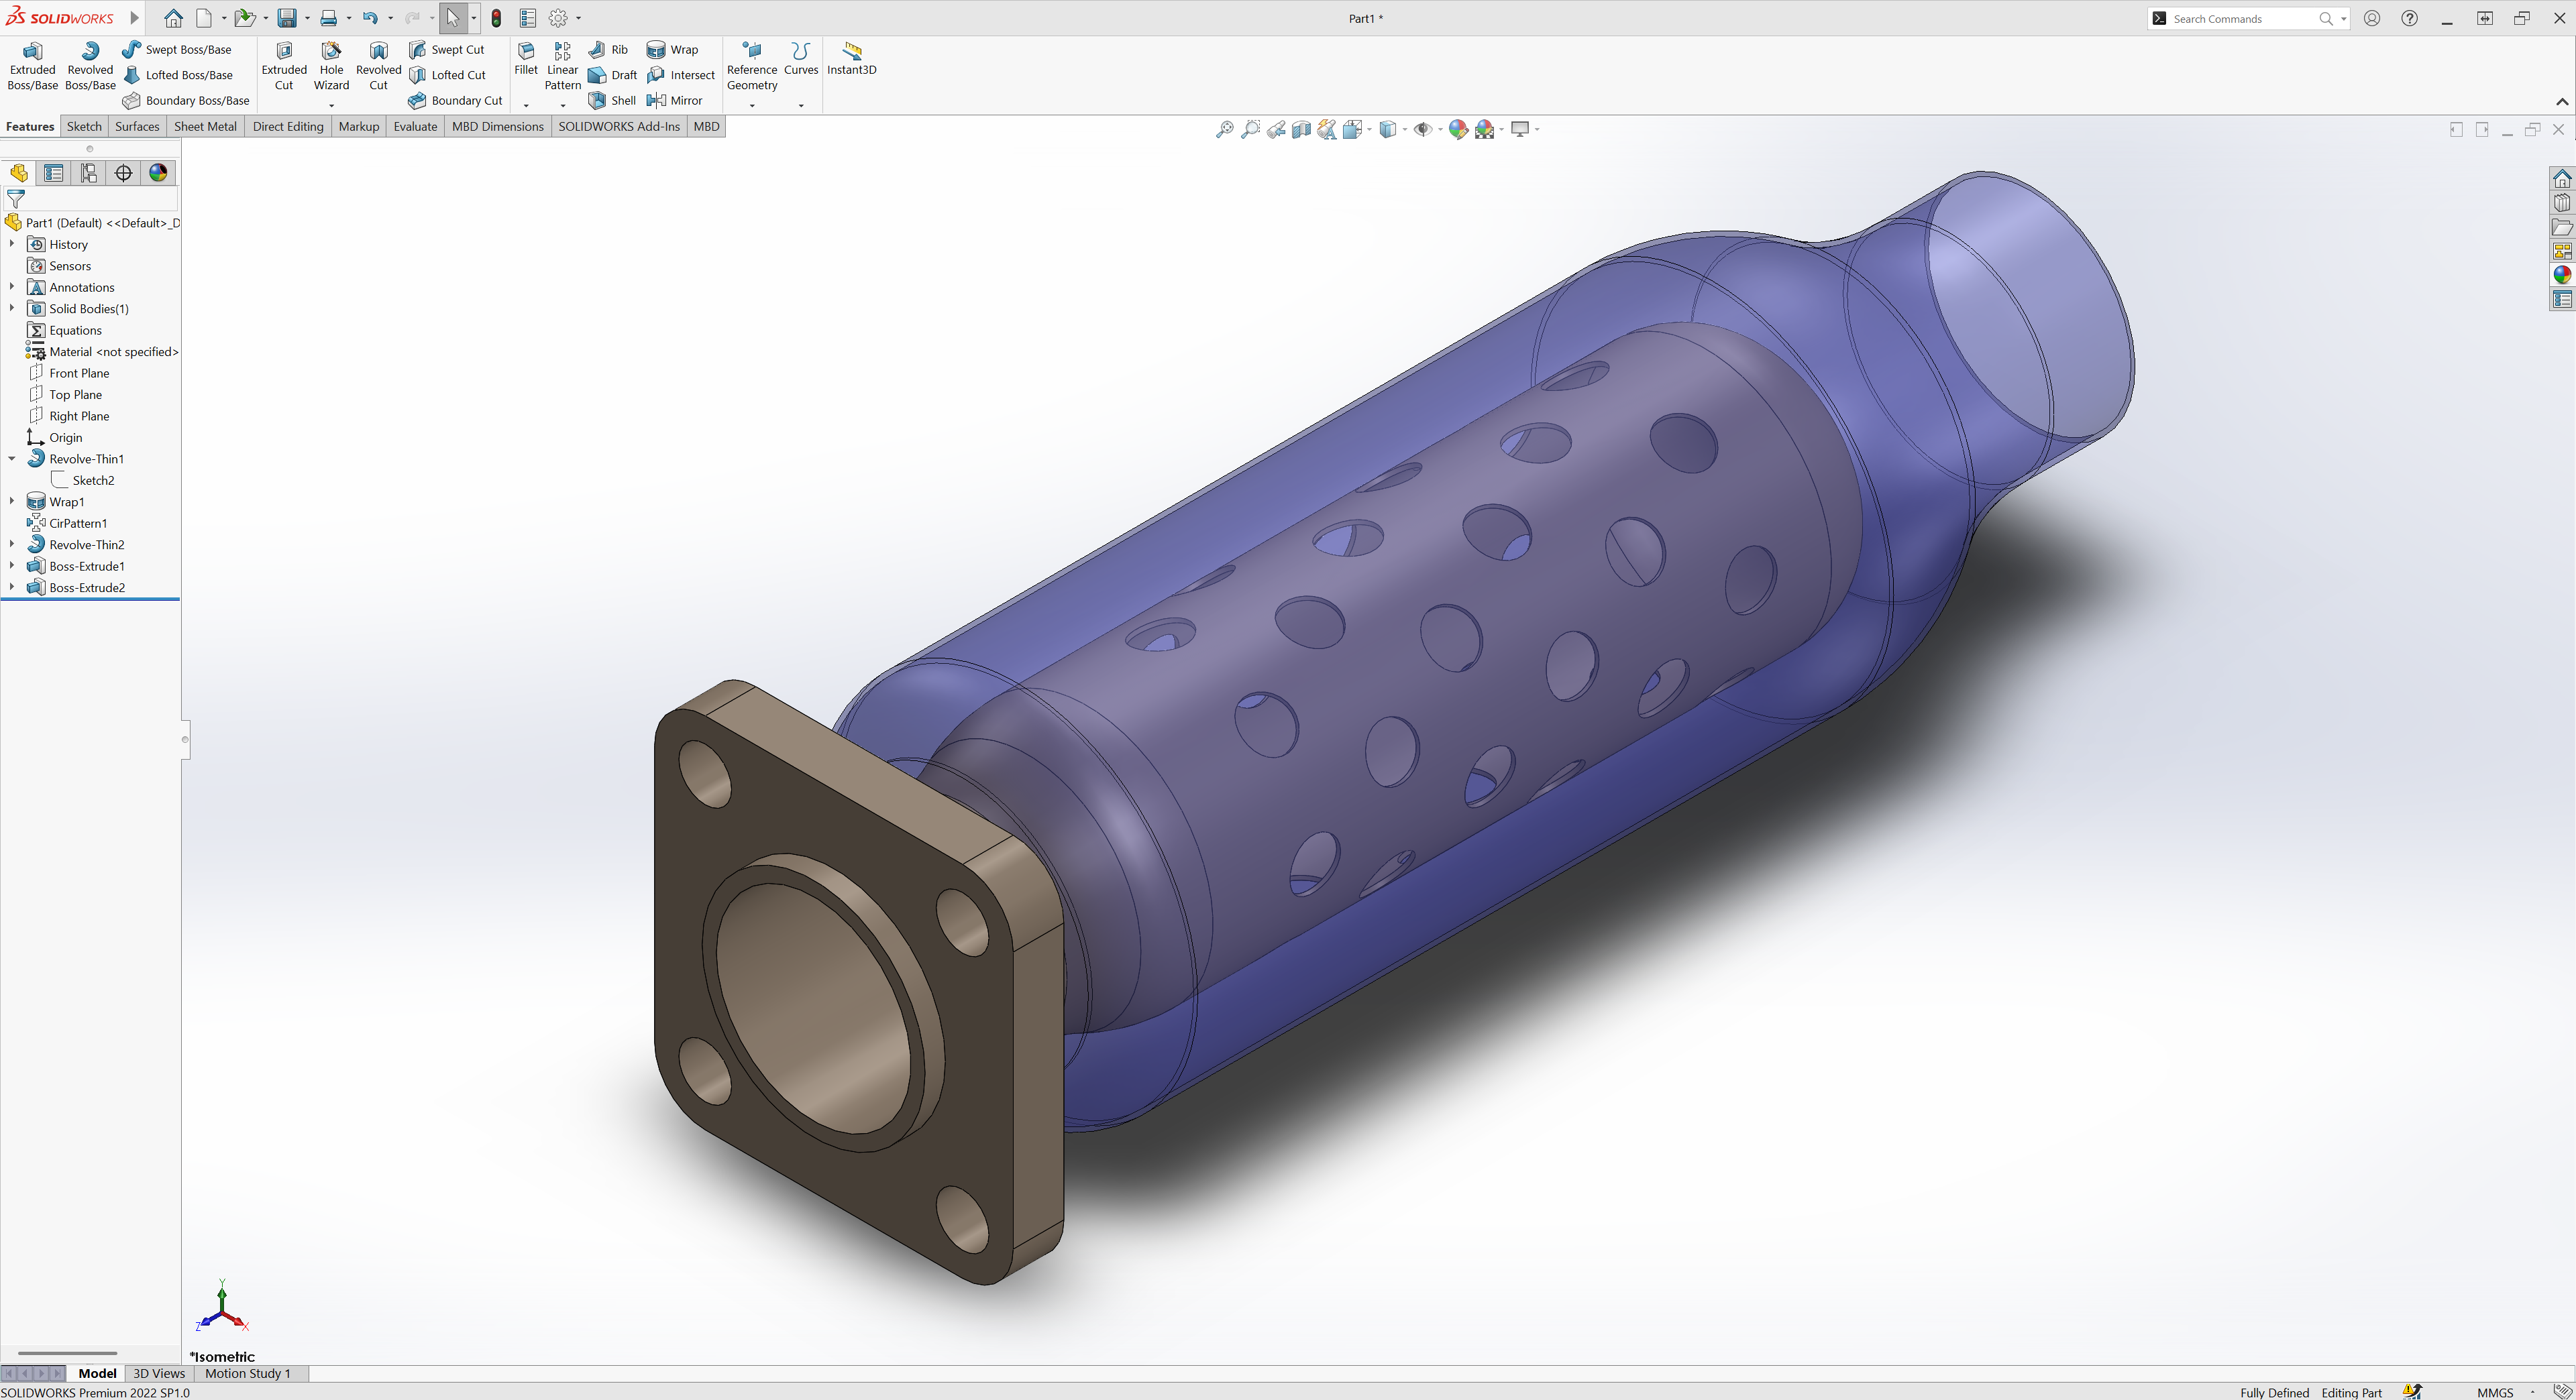
Task: Toggle the Instant3D button
Action: 852,58
